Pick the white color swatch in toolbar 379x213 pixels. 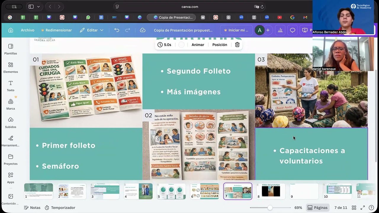182,45
